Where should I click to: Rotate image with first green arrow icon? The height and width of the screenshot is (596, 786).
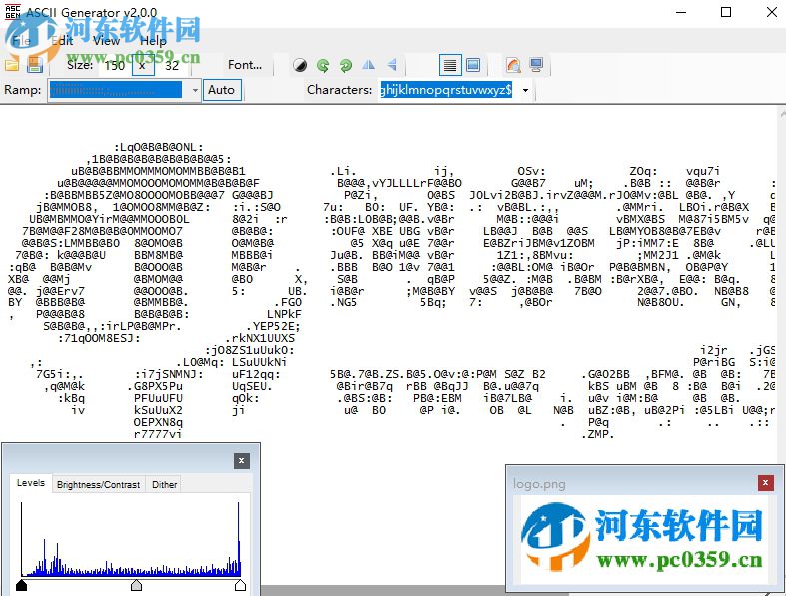(323, 65)
